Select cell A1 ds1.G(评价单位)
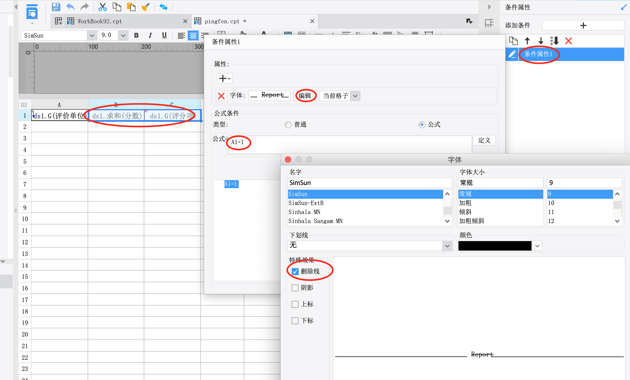Viewport: 630px width, 380px height. [x=60, y=116]
